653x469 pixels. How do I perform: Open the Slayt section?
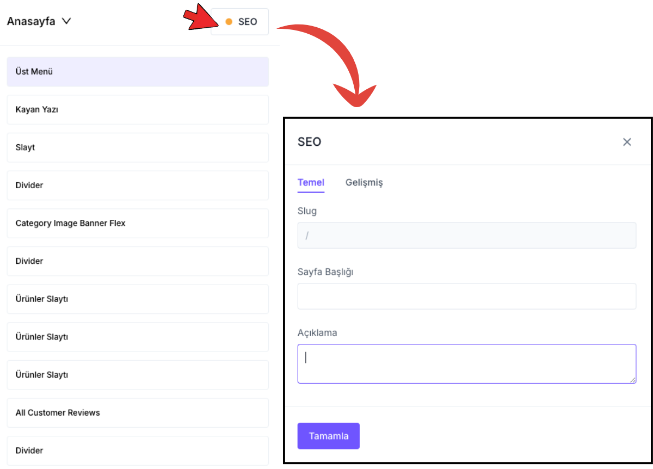click(x=138, y=147)
